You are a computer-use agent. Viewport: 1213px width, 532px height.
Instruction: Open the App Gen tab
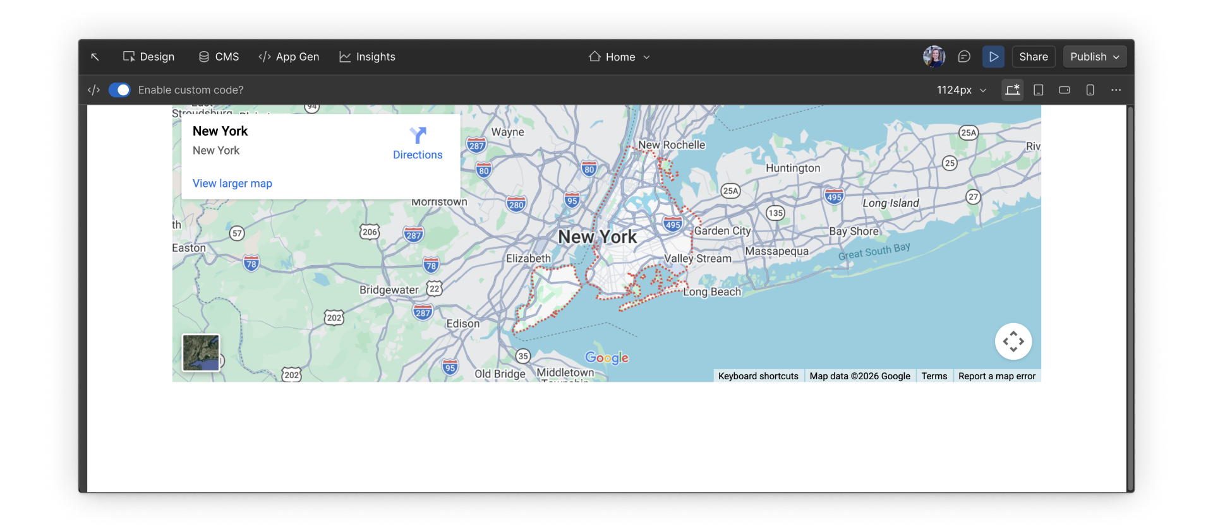point(289,57)
